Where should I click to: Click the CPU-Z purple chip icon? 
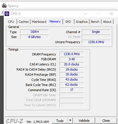pyautogui.click(x=7, y=14)
